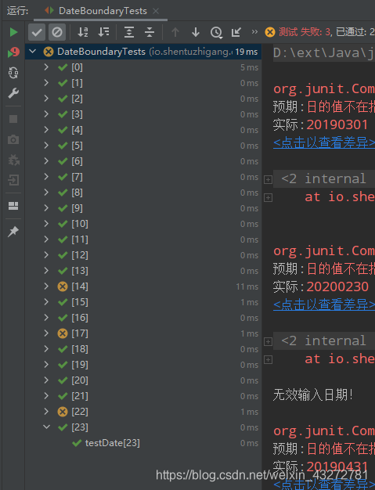The width and height of the screenshot is (375, 490).
Task: Open diff link below 实际:20200230
Action: click(324, 304)
